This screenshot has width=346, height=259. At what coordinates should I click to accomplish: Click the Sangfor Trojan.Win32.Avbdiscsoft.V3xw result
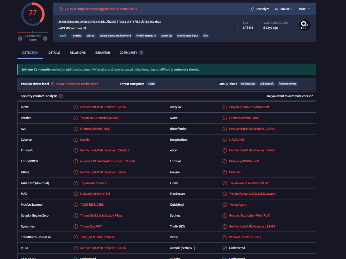tap(101, 215)
